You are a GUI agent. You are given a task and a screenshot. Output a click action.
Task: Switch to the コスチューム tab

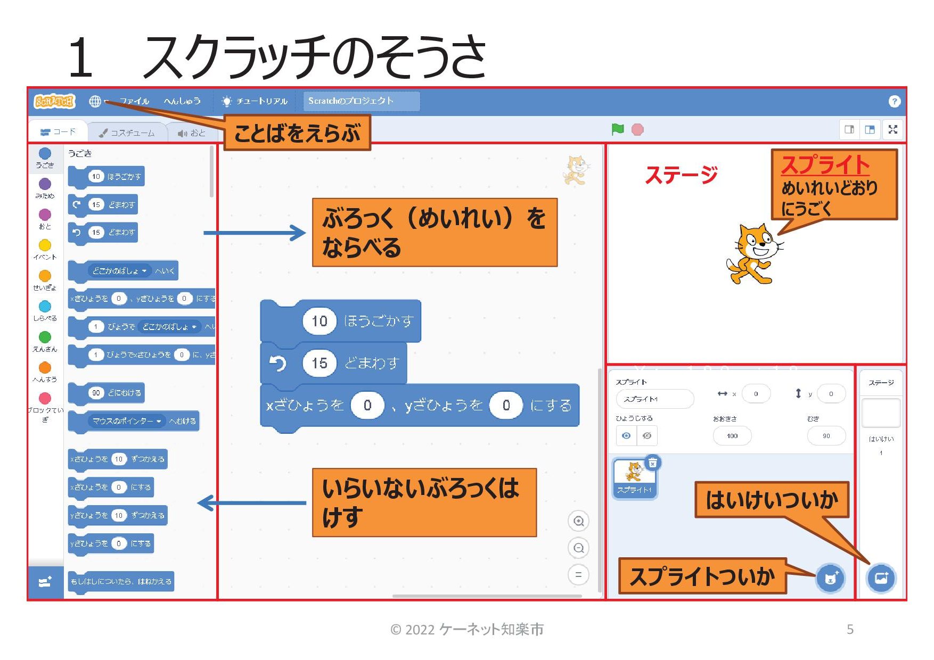(x=127, y=133)
